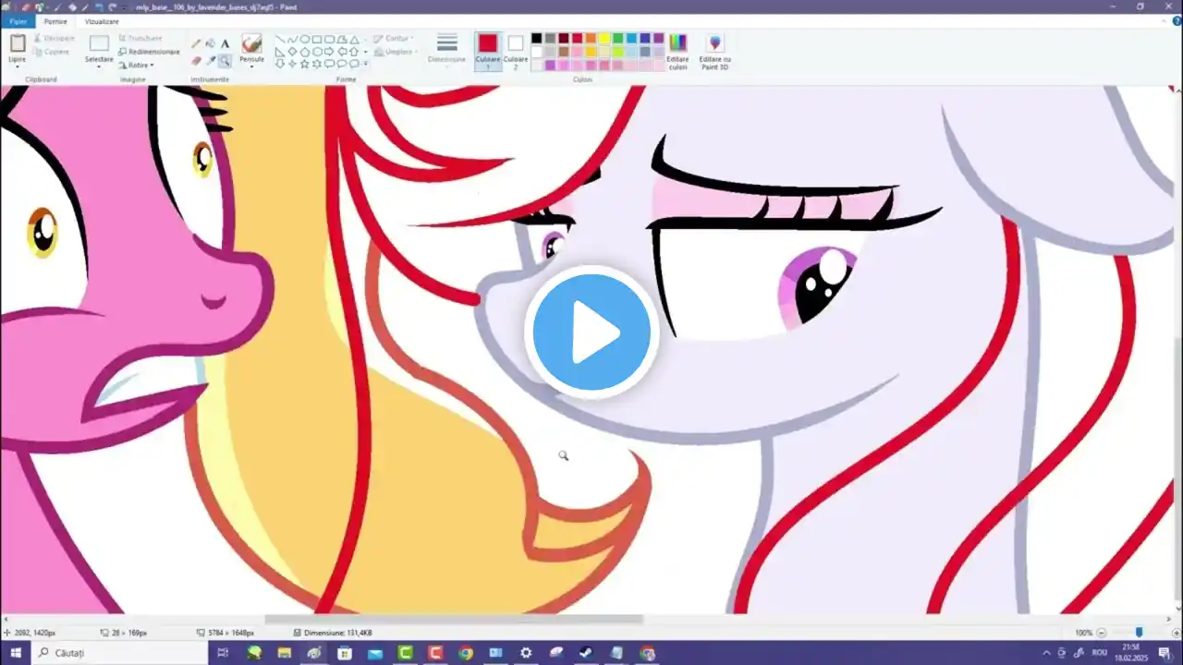Click Redo arrow in quick access toolbar
The width and height of the screenshot is (1183, 665).
pos(112,6)
